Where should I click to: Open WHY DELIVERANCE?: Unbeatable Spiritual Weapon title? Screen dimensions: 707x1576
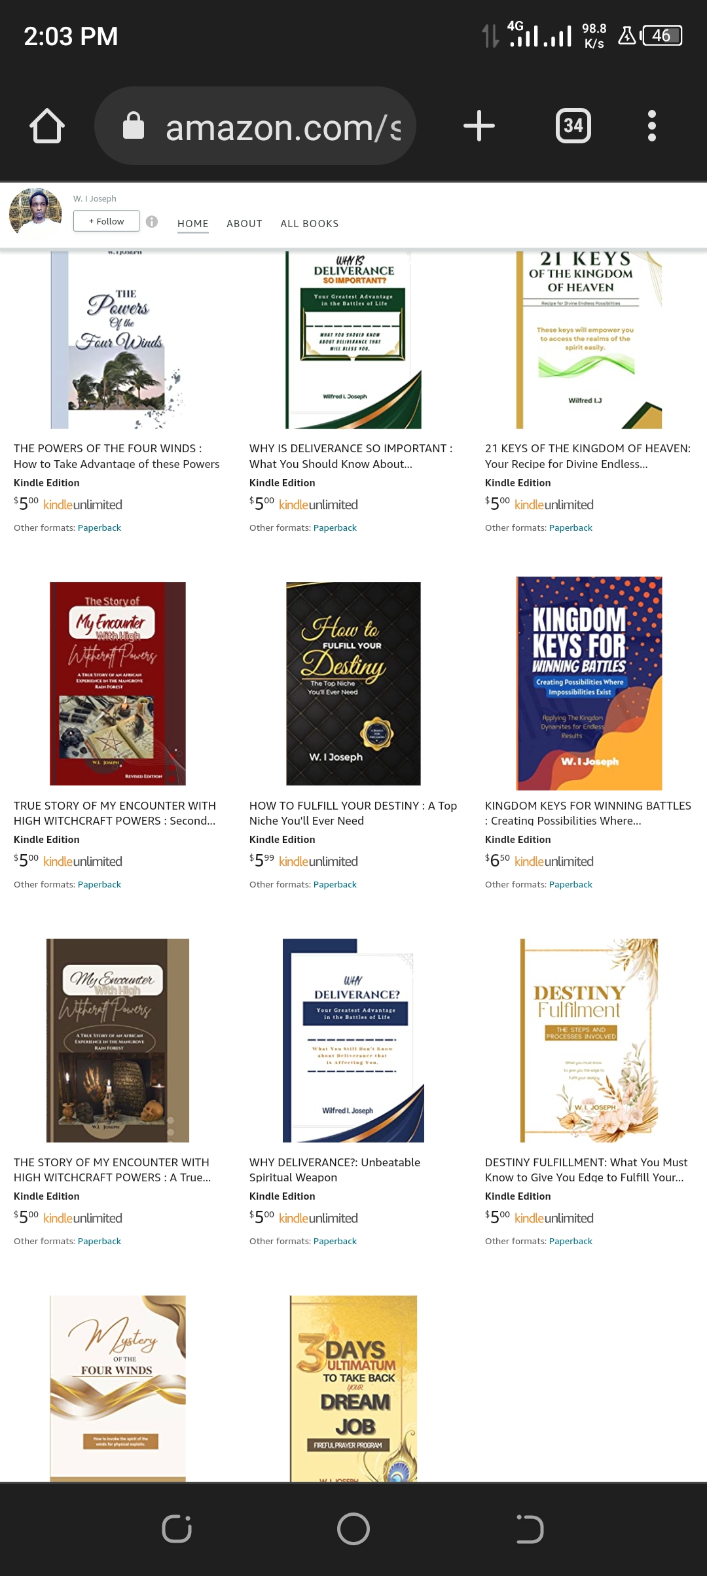pos(335,1170)
